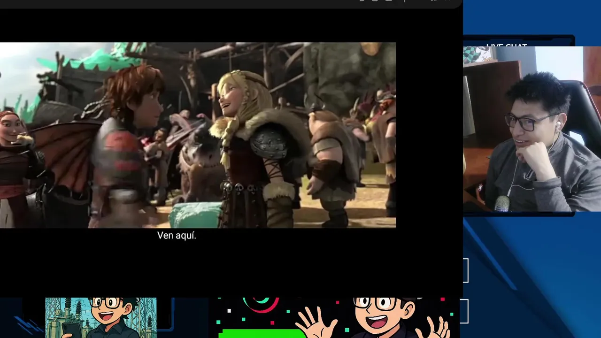Click the waving cartoon avatar image
Image resolution: width=601 pixels, height=338 pixels.
point(373,317)
